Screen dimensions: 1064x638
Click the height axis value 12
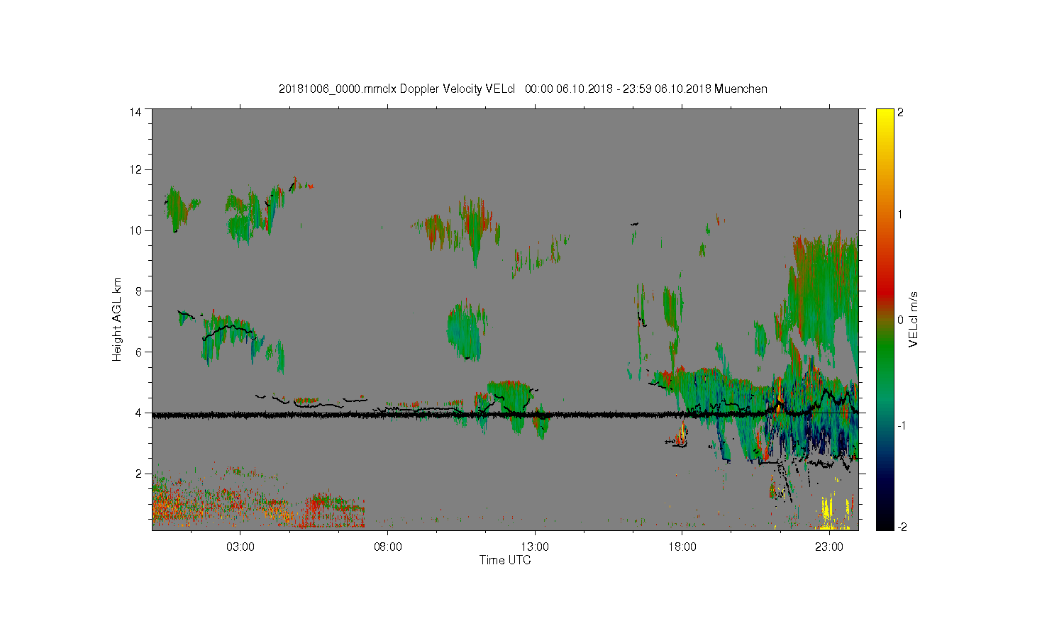tap(135, 169)
